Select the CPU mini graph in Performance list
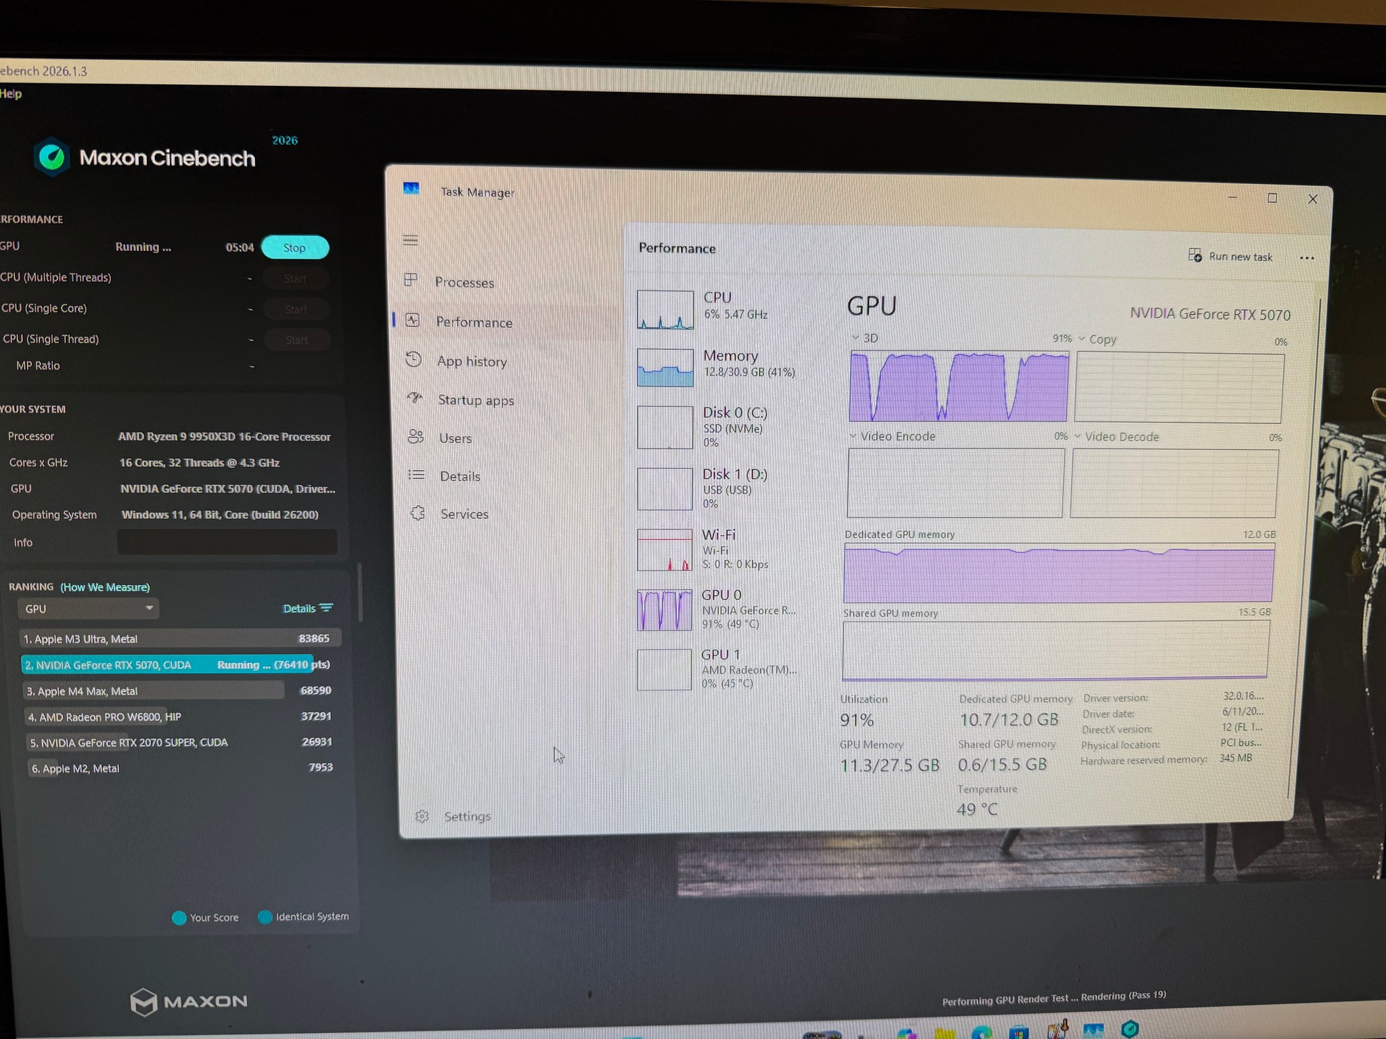 coord(665,310)
